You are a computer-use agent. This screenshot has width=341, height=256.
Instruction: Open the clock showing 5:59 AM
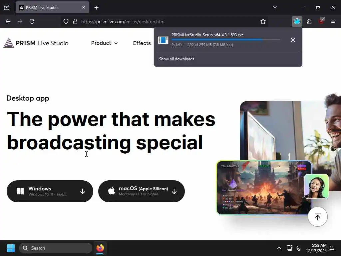pos(316,248)
